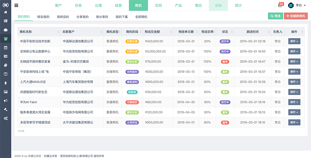
Task: Open the settings gears icon in sidebar
Action: pyautogui.click(x=5, y=118)
